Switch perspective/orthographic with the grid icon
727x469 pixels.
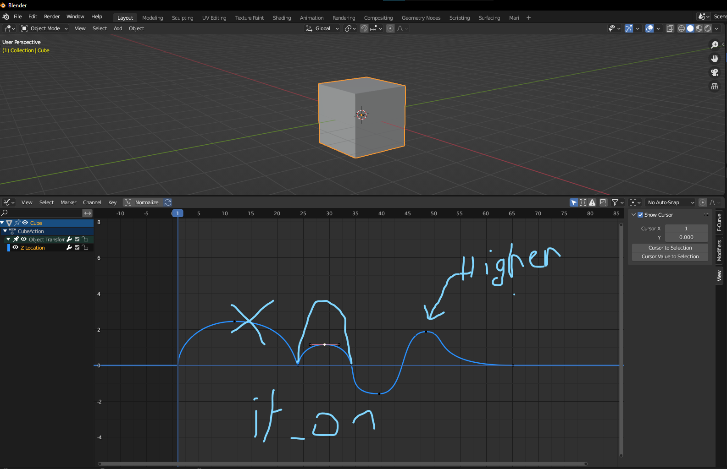tap(715, 86)
